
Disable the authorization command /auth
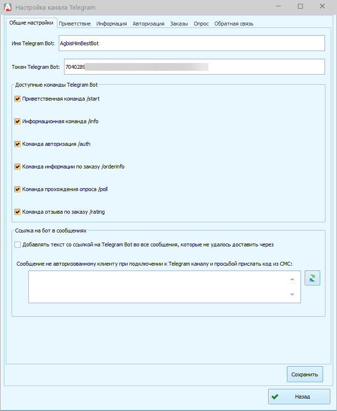(x=18, y=144)
